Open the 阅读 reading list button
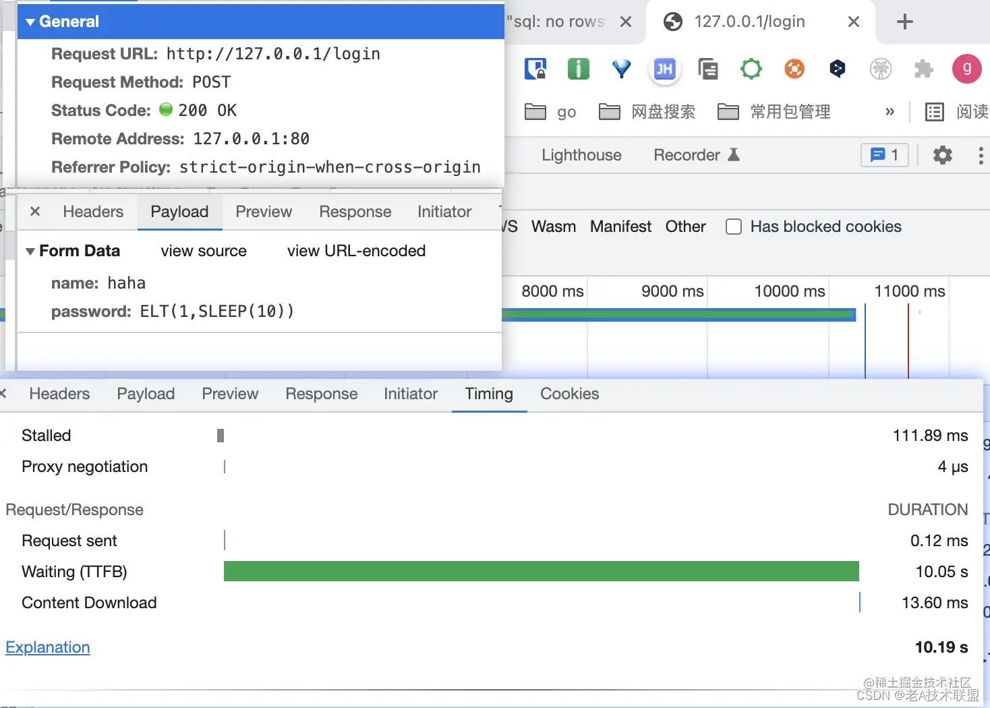990x708 pixels. [x=956, y=112]
